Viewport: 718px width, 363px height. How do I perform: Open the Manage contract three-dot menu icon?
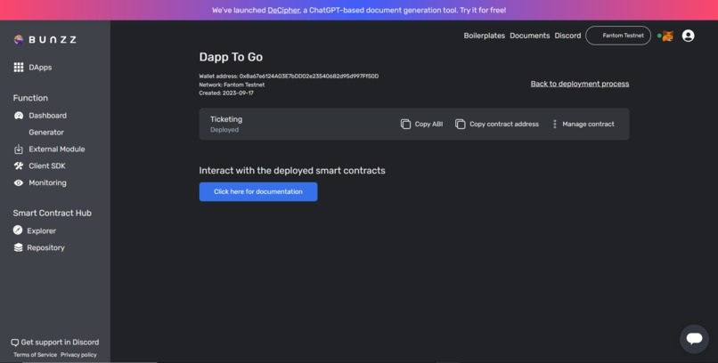pyautogui.click(x=554, y=124)
